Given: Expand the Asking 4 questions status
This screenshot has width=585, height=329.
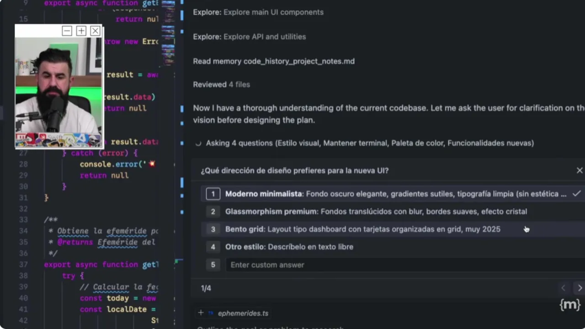Looking at the screenshot, I should pyautogui.click(x=369, y=143).
